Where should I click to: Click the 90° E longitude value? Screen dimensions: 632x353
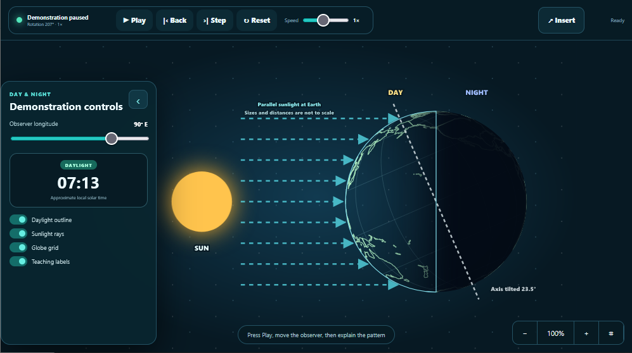point(141,124)
